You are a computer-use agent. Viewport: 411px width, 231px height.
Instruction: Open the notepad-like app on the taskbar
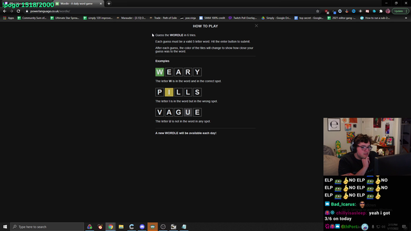point(184,227)
